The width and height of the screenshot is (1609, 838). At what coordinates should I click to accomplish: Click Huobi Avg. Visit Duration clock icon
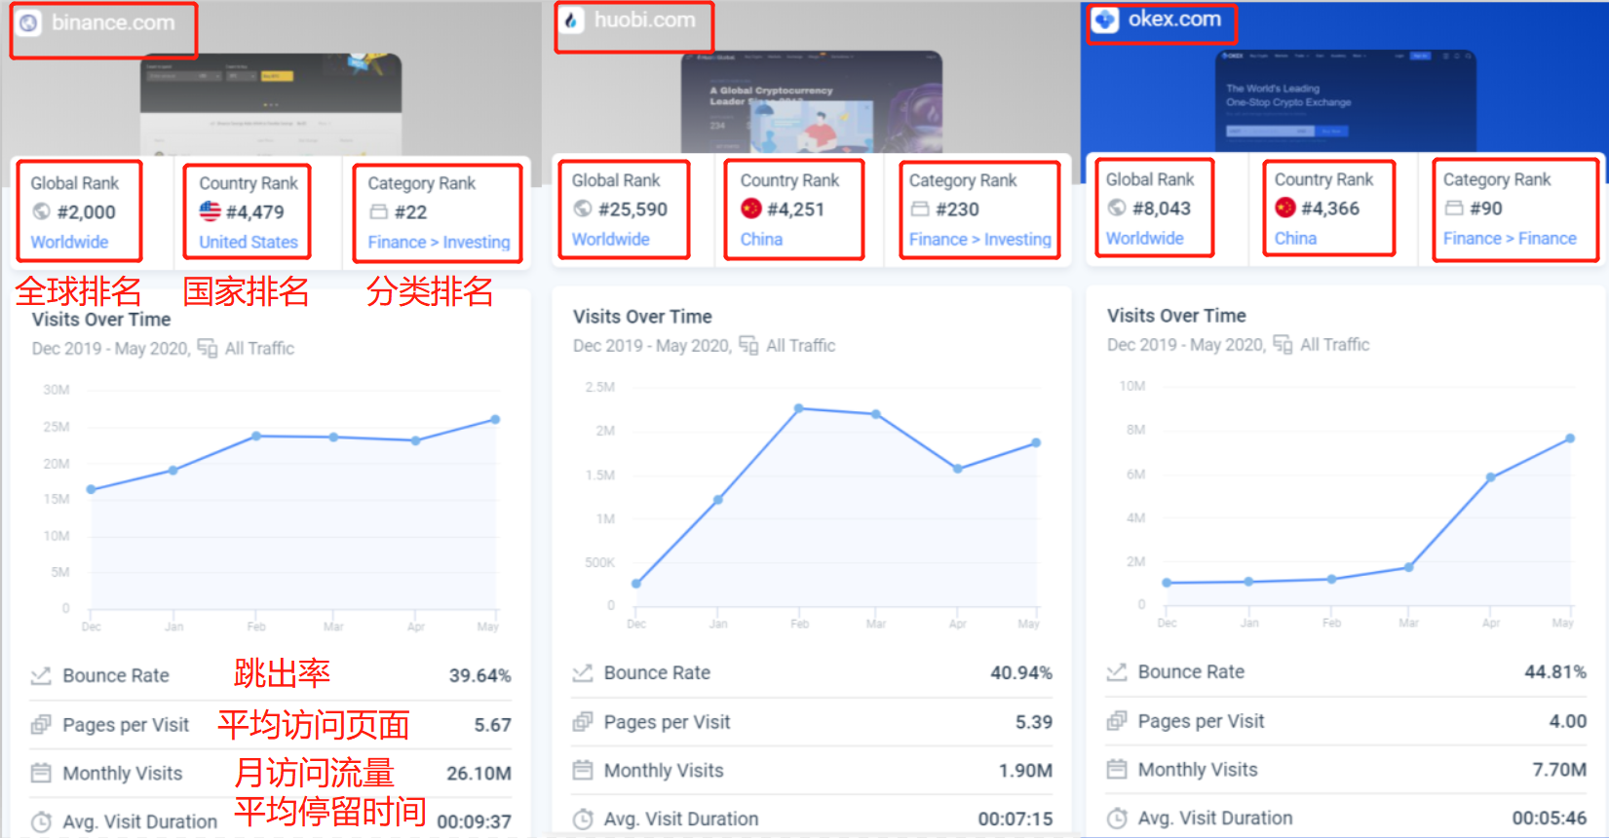[583, 819]
